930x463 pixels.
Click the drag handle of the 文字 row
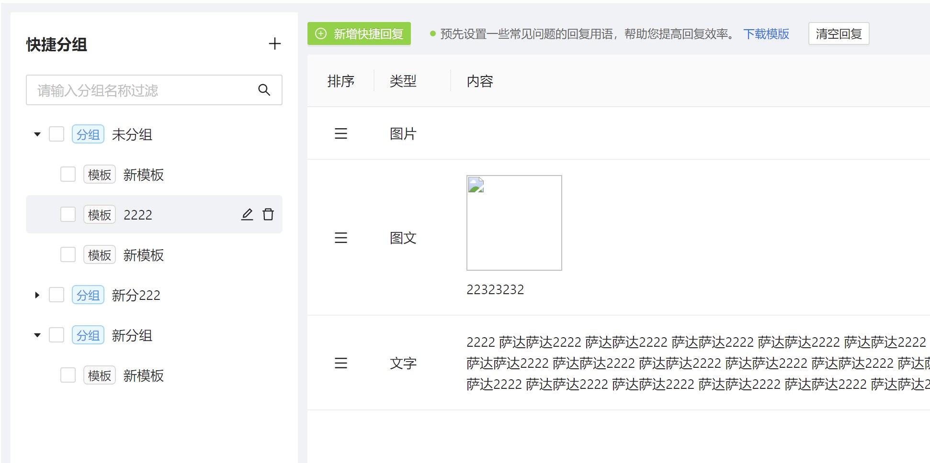coord(340,363)
